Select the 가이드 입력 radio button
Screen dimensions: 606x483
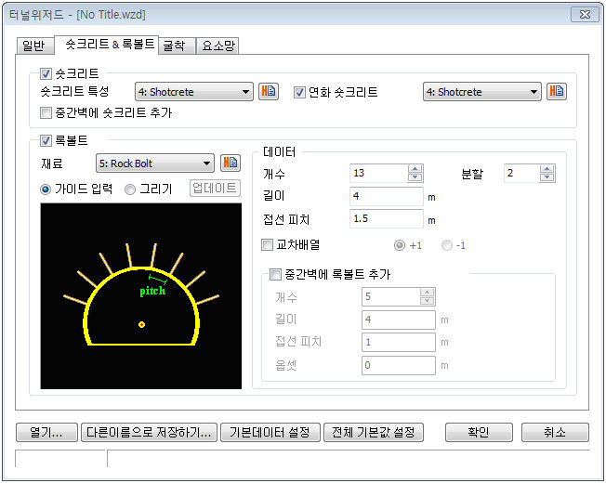[x=46, y=189]
